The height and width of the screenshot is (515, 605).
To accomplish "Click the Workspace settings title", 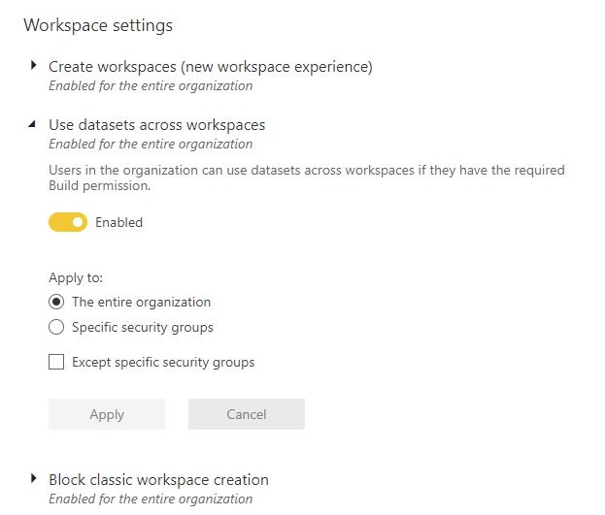I will (x=98, y=25).
